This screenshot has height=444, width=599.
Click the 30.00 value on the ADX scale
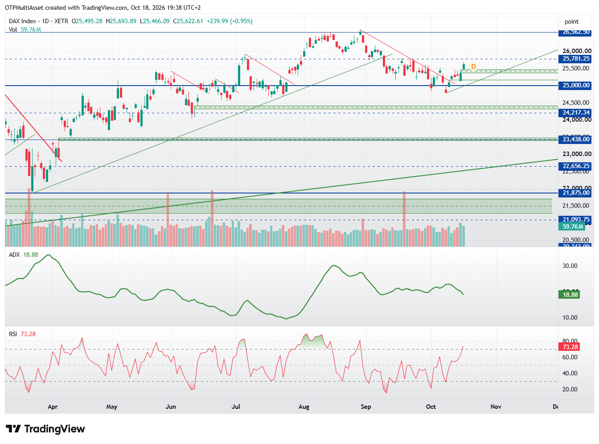[x=570, y=266]
